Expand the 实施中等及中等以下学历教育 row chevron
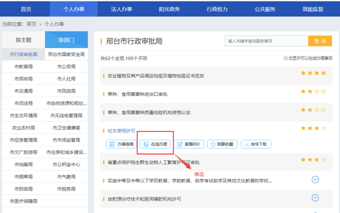 point(315,180)
